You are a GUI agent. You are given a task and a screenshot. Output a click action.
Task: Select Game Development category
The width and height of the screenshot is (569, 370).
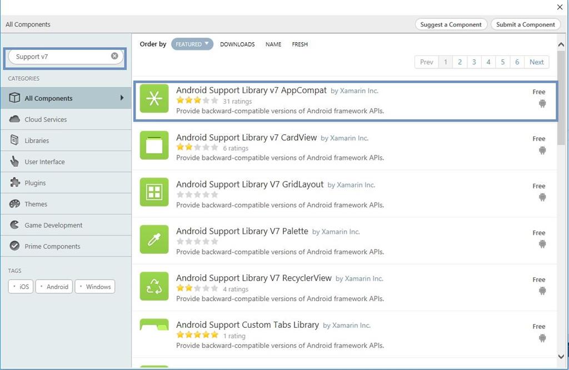[66, 225]
